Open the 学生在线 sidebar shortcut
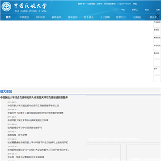This screenshot has width=161, height=161. point(157,47)
